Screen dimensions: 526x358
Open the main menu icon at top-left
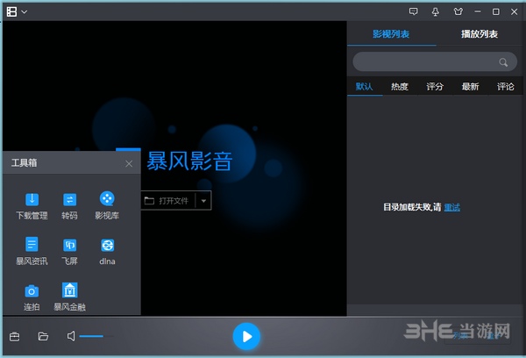(11, 11)
